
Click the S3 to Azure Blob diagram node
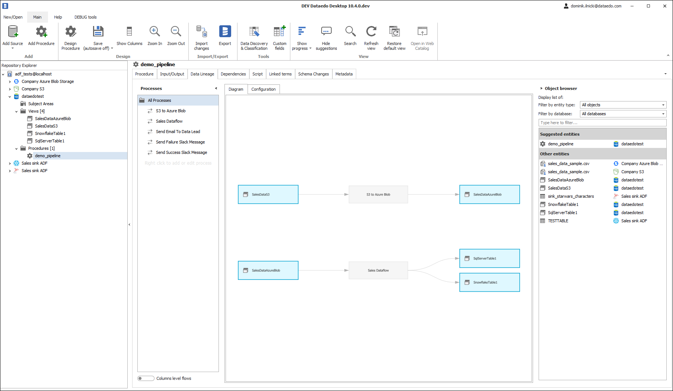tap(378, 194)
